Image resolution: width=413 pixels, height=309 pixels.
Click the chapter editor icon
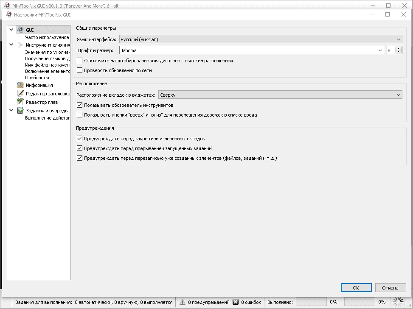20,102
